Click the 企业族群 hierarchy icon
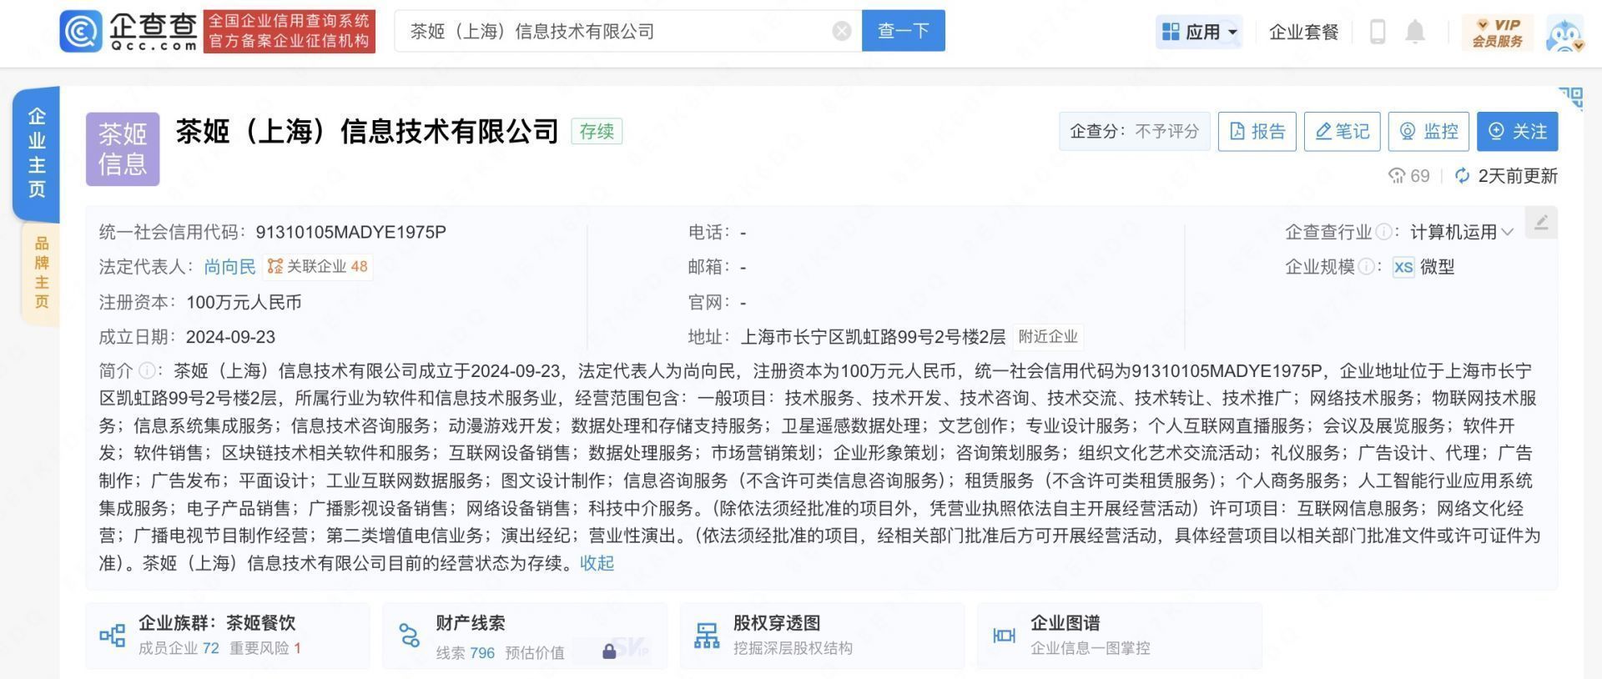This screenshot has width=1602, height=679. click(x=112, y=636)
